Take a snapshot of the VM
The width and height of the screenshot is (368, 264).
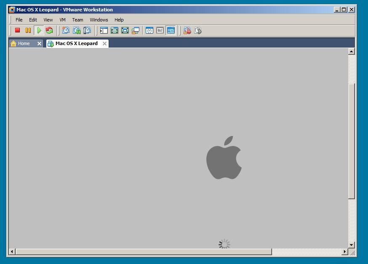point(66,30)
